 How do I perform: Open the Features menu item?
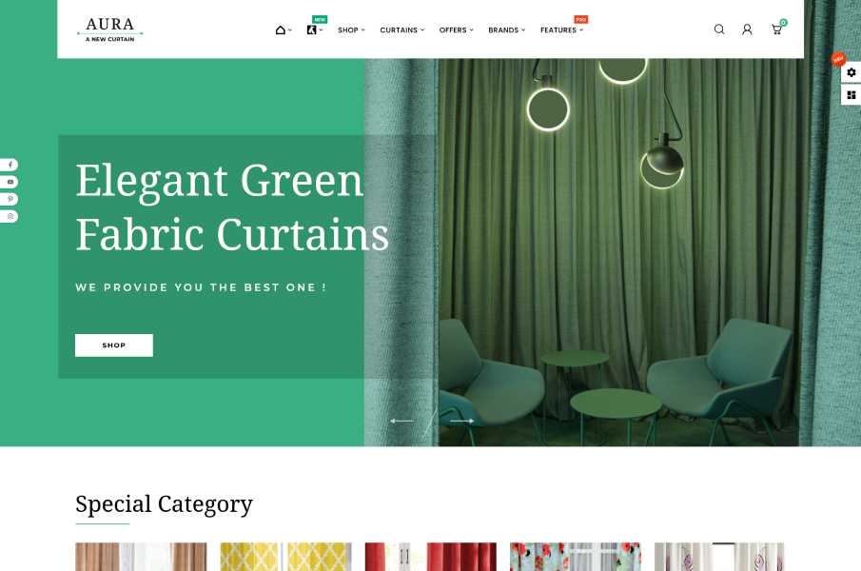tap(561, 30)
